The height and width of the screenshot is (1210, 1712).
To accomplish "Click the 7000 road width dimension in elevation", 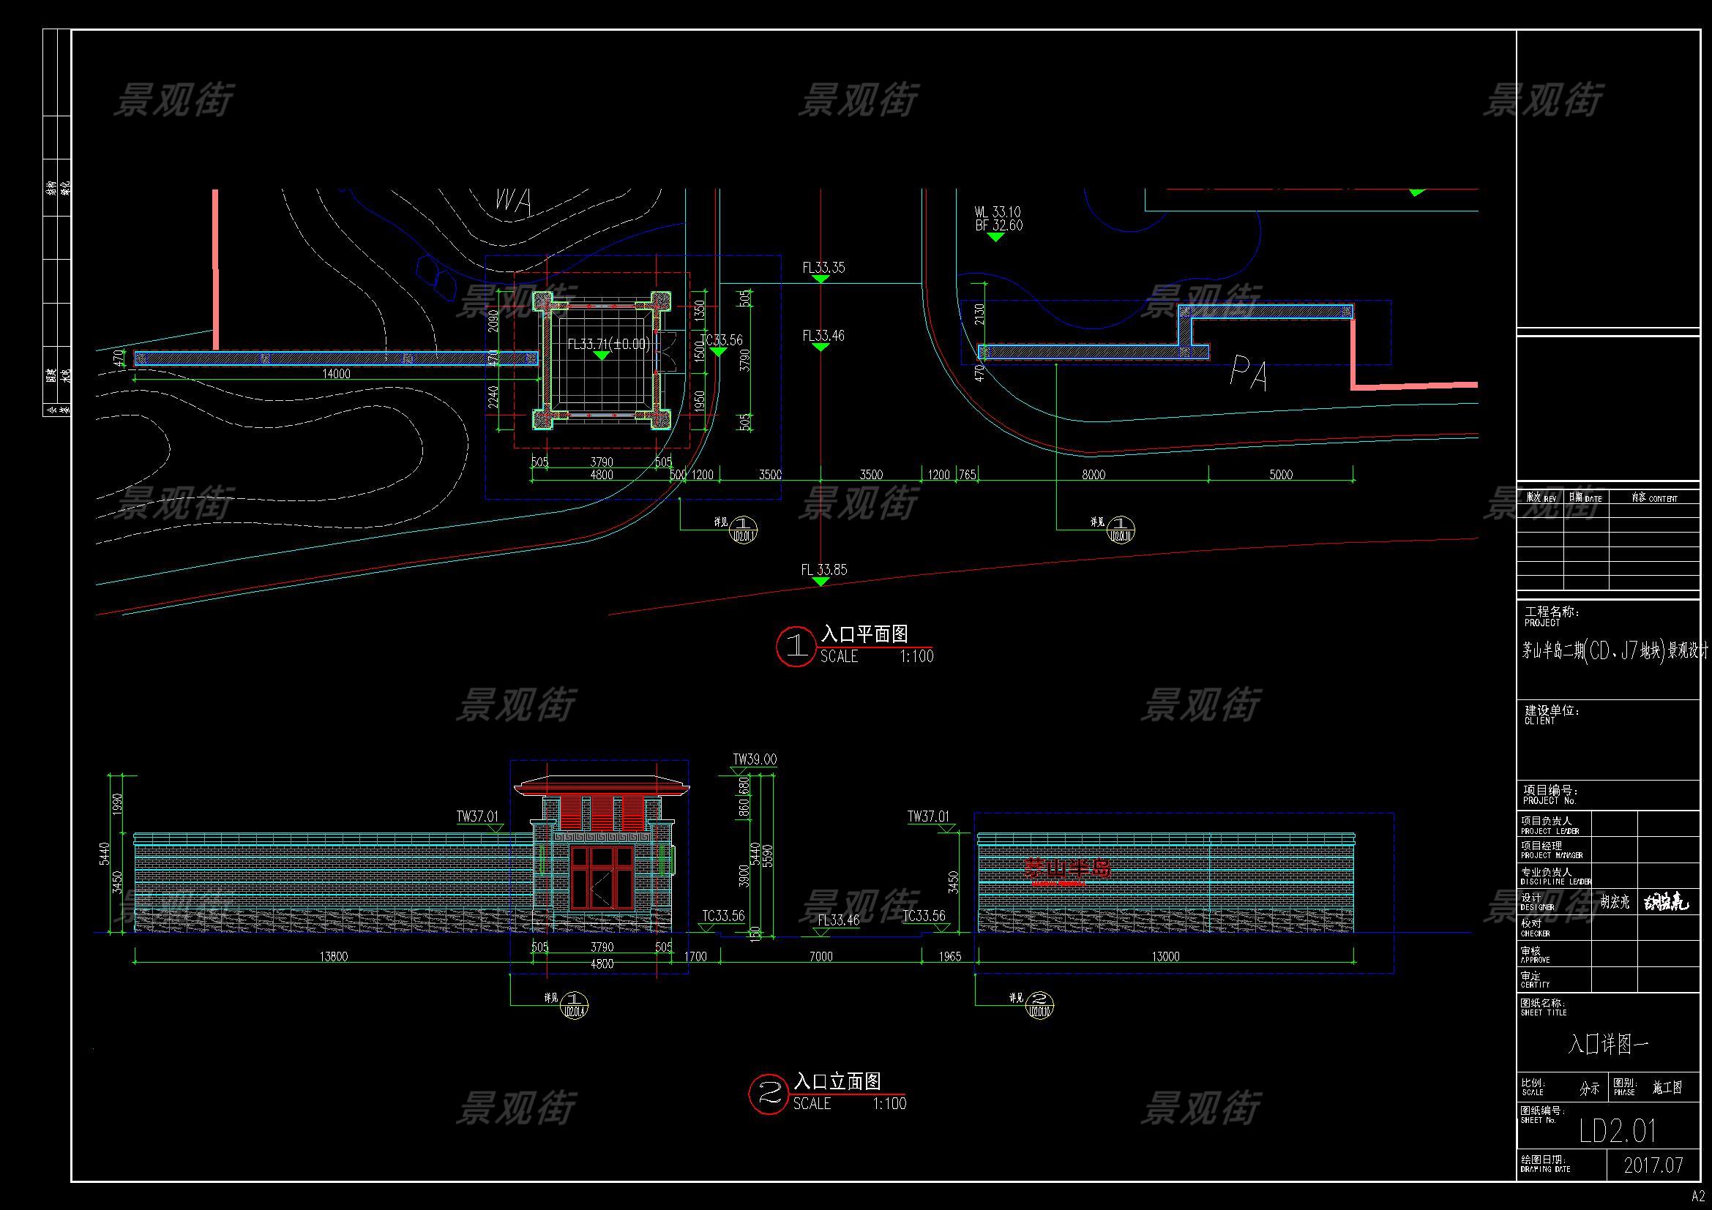I will tap(821, 957).
